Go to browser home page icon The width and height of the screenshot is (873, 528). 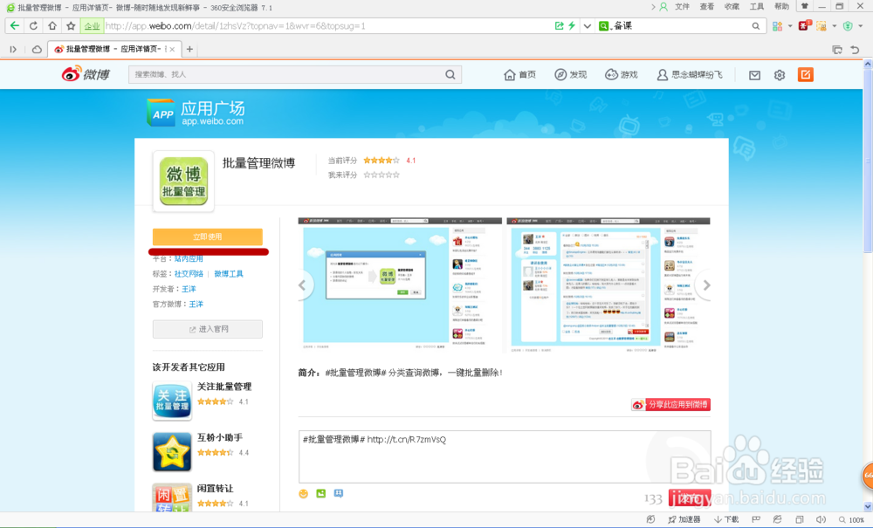click(x=52, y=25)
